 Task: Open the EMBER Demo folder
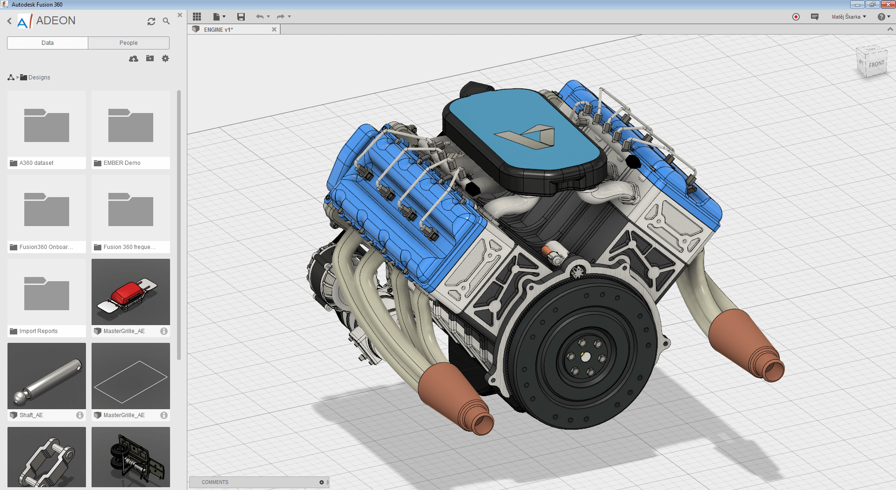tap(131, 130)
